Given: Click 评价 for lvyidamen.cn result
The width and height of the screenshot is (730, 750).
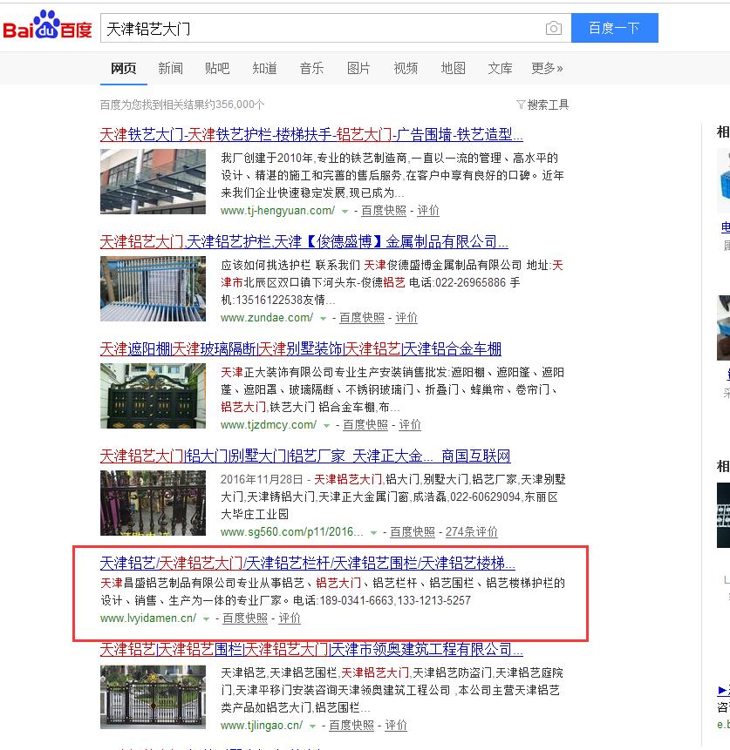Looking at the screenshot, I should click(290, 618).
